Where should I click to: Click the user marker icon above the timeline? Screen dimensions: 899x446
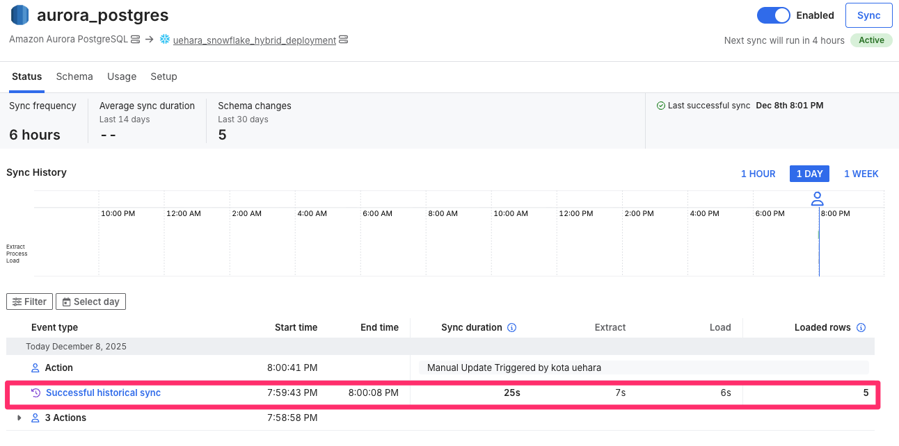(x=818, y=199)
